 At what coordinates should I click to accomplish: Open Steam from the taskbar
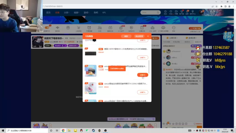93,130
